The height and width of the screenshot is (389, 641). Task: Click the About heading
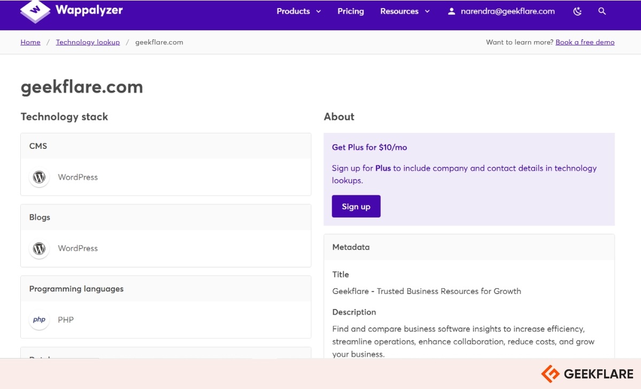coord(339,117)
